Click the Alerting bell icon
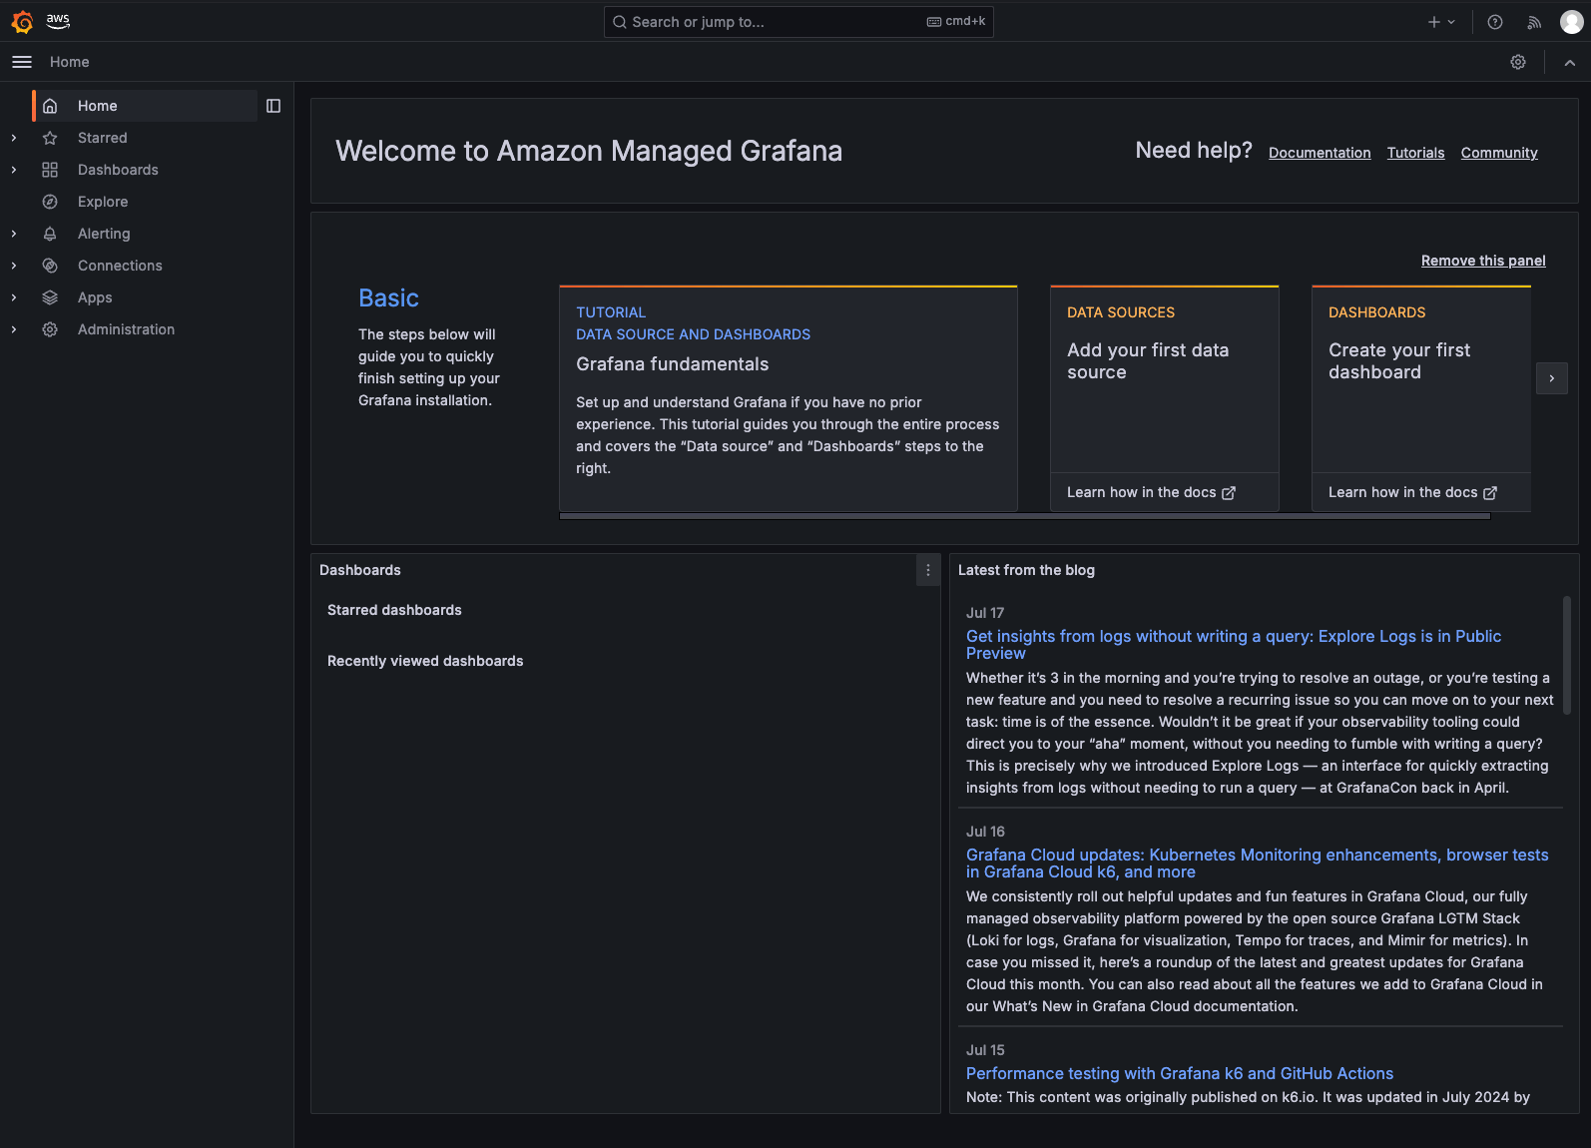Image resolution: width=1591 pixels, height=1148 pixels. 50,234
